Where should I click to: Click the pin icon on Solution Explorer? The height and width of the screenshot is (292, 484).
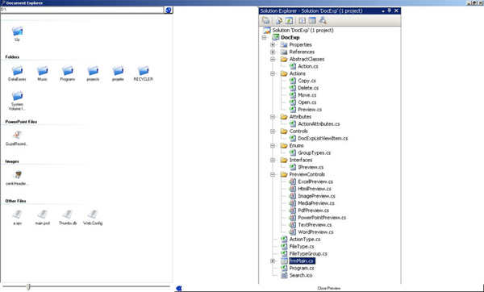(x=390, y=10)
